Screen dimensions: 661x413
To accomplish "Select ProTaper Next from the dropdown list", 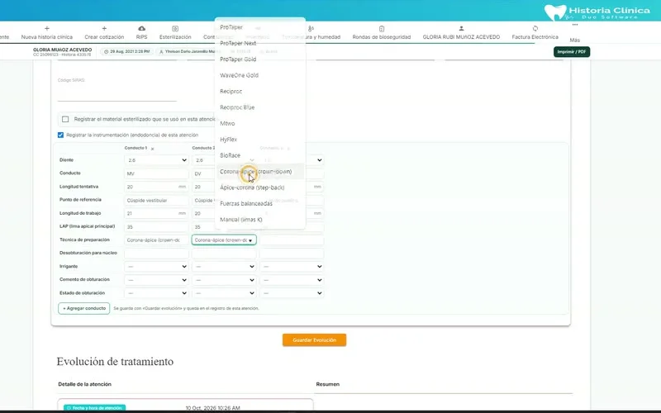I will pos(260,43).
